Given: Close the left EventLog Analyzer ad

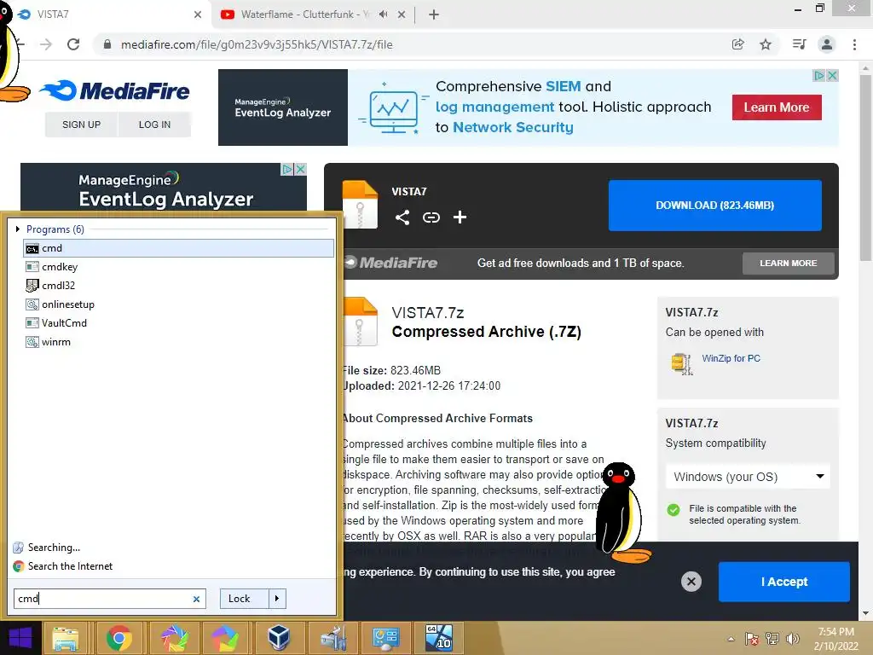Looking at the screenshot, I should [301, 169].
